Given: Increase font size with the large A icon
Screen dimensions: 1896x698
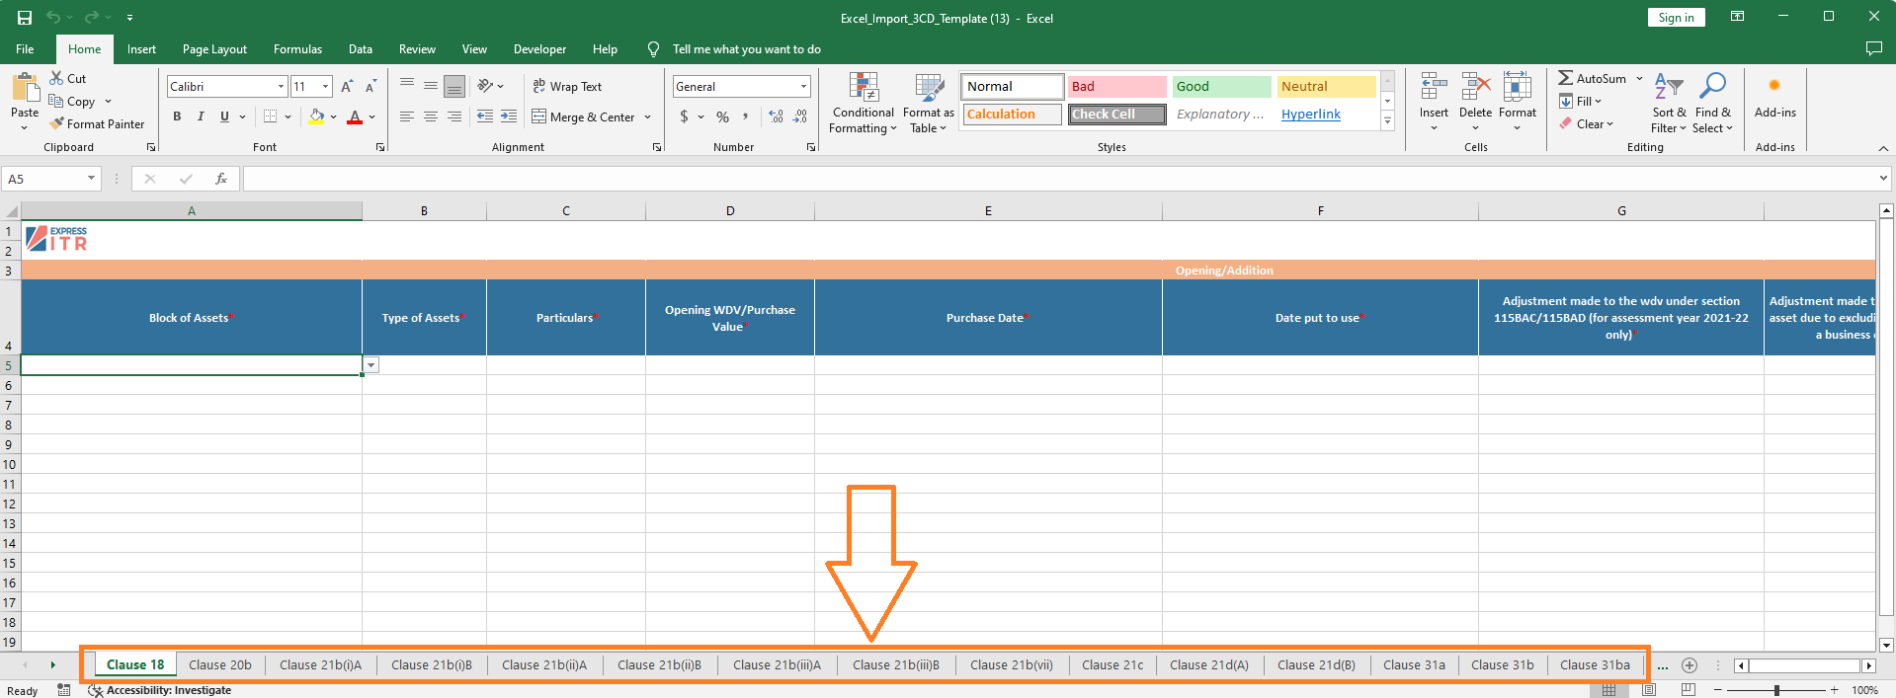Looking at the screenshot, I should pyautogui.click(x=347, y=87).
